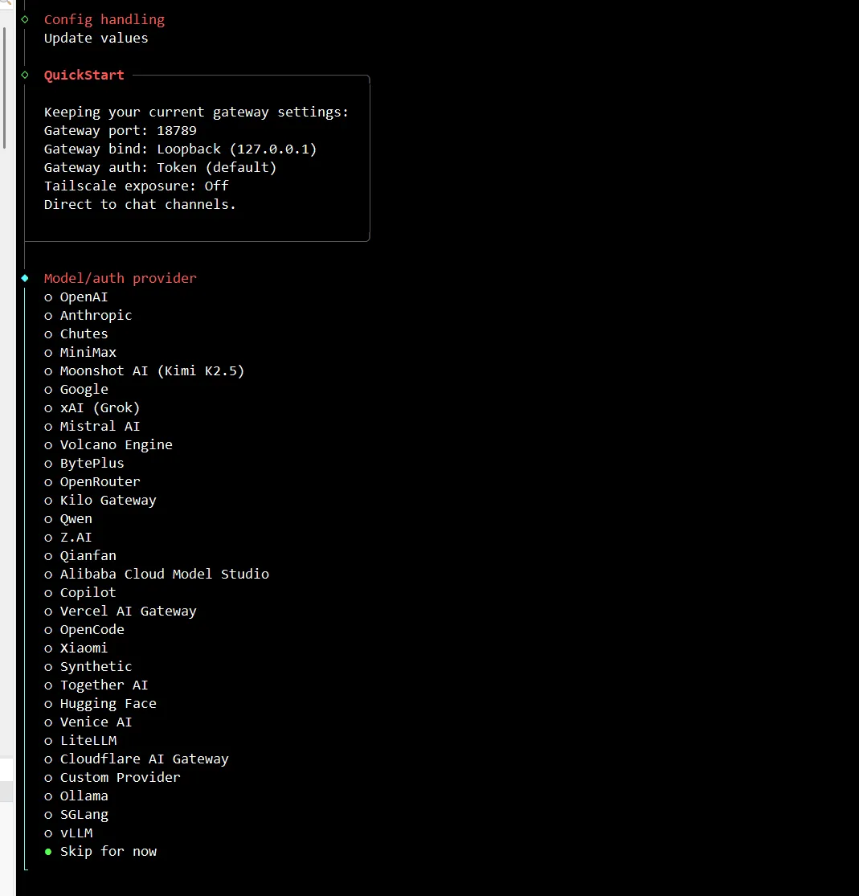Click the Direct to chat channels text

click(x=140, y=205)
